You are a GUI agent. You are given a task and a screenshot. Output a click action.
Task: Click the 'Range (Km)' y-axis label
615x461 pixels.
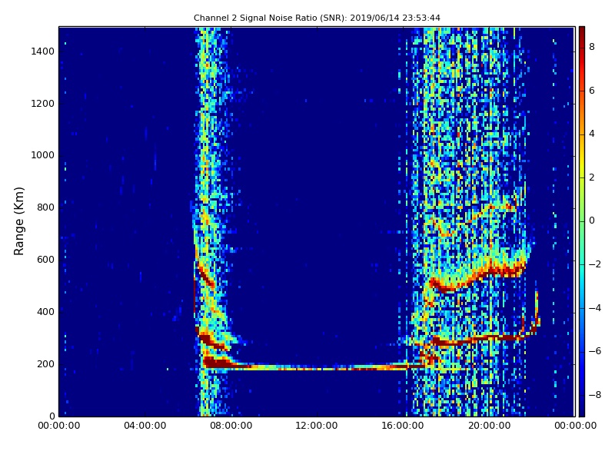click(x=18, y=221)
